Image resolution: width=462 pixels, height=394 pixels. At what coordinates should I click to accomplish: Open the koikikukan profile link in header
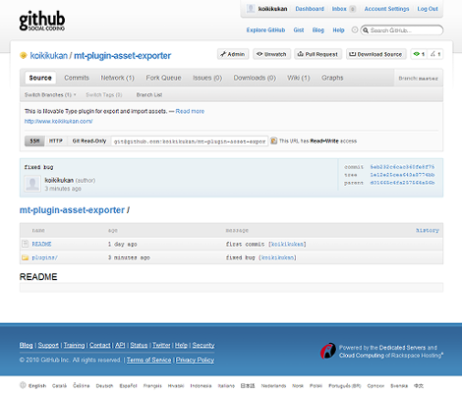(272, 9)
